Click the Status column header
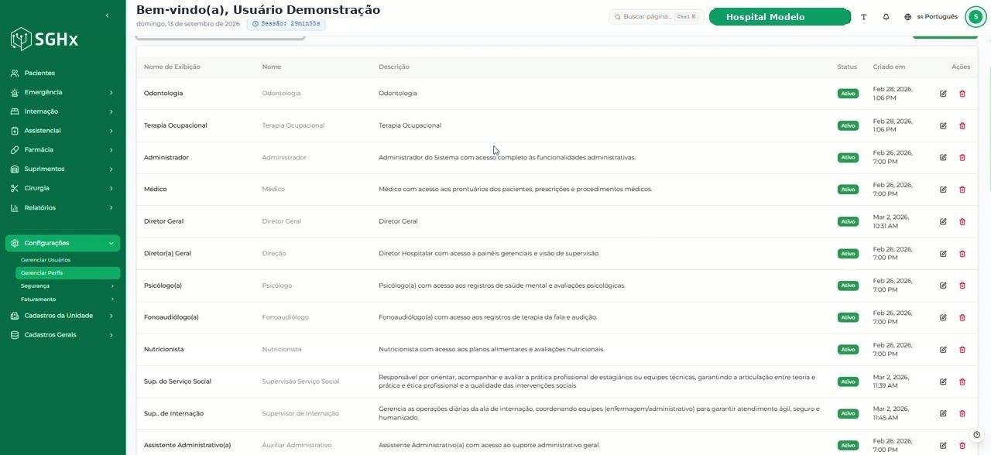Viewport: 991px width, 455px height. click(x=847, y=67)
